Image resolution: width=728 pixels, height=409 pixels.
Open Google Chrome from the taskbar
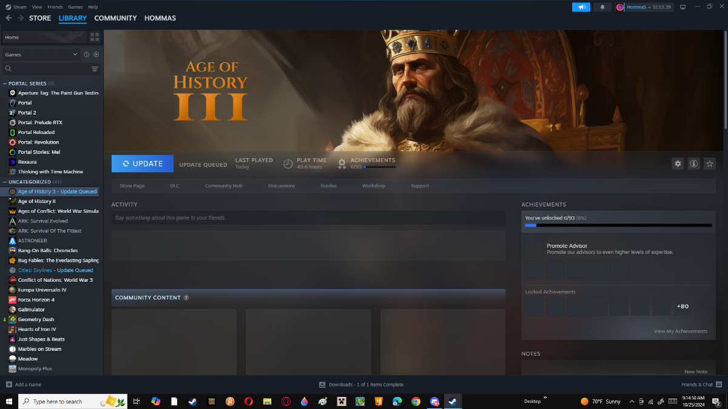(416, 401)
